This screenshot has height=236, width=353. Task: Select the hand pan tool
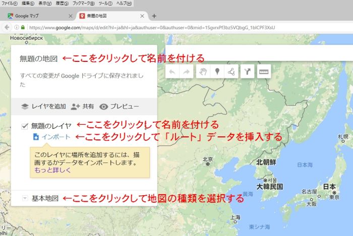click(203, 71)
